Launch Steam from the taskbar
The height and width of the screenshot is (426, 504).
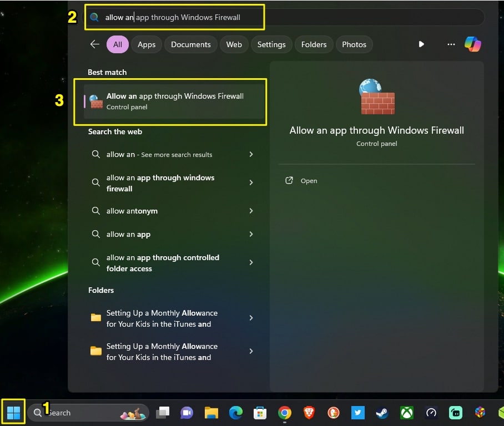pos(382,413)
